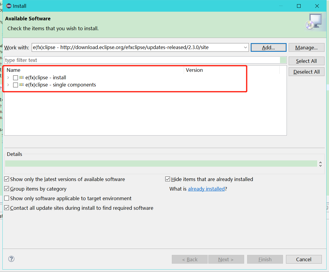Click the already installed link
Image resolution: width=329 pixels, height=272 pixels.
click(x=206, y=189)
